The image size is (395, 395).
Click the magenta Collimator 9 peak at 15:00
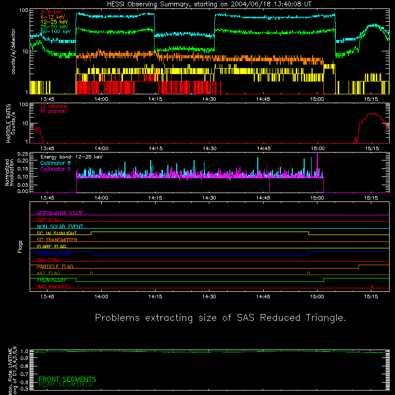click(317, 164)
